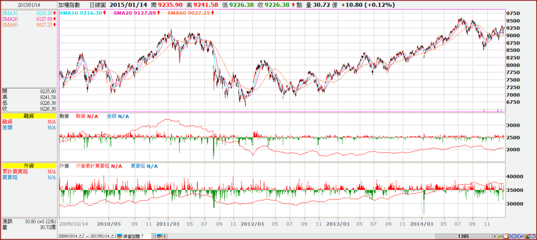This screenshot has height=240, width=537.
Task: Click the scroll right arrow button
Action: (495, 236)
